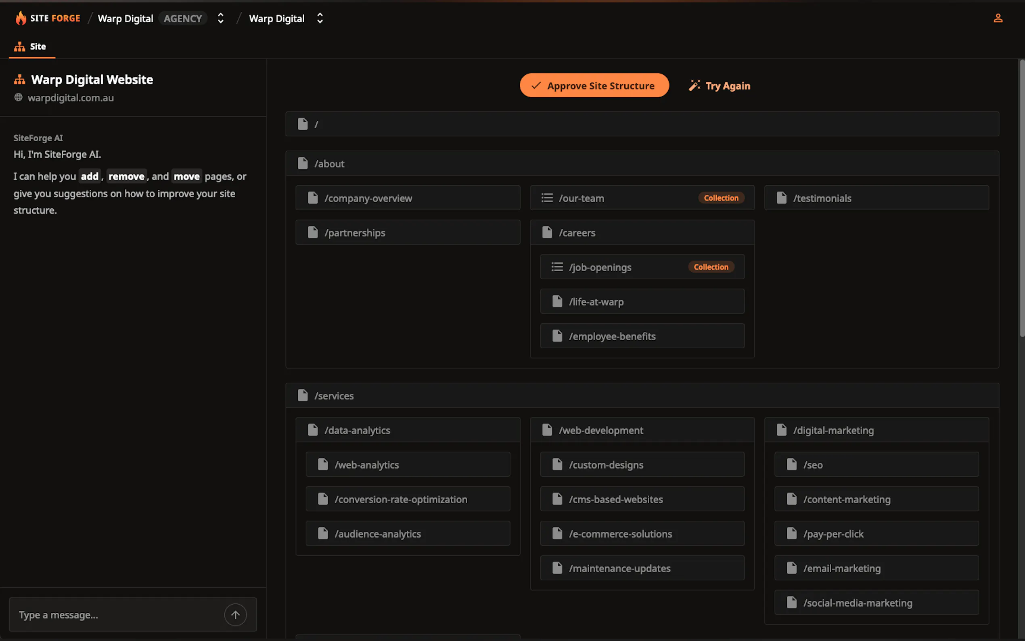Image resolution: width=1025 pixels, height=641 pixels.
Task: Click the page icon beside /digital-marketing
Action: (x=781, y=430)
